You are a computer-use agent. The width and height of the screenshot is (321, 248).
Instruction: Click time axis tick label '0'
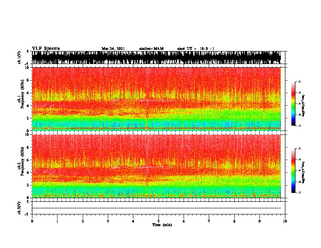tap(32, 221)
